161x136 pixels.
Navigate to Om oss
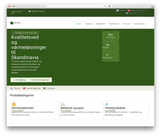[127, 24]
